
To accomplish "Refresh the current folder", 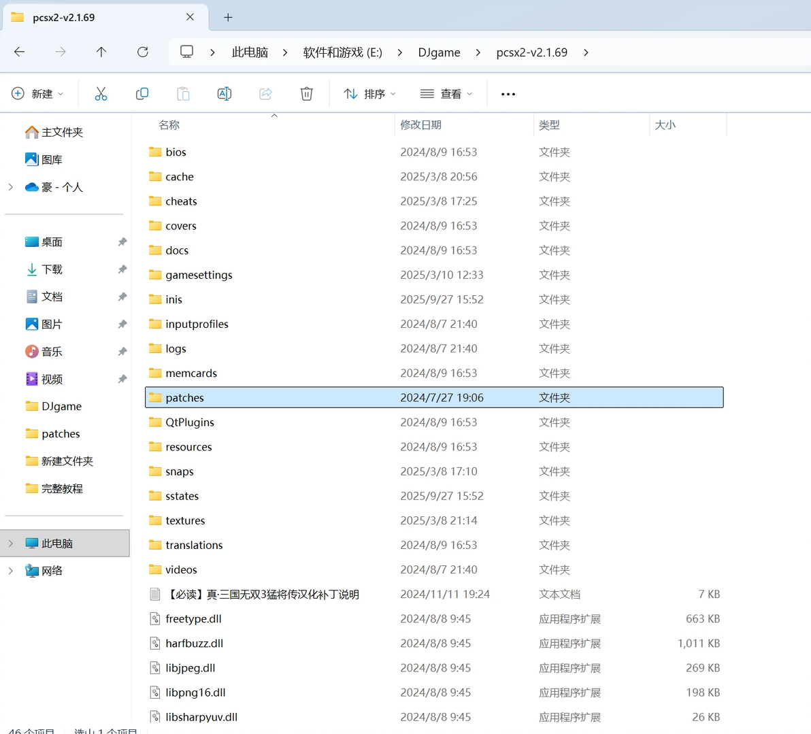I will coord(143,52).
